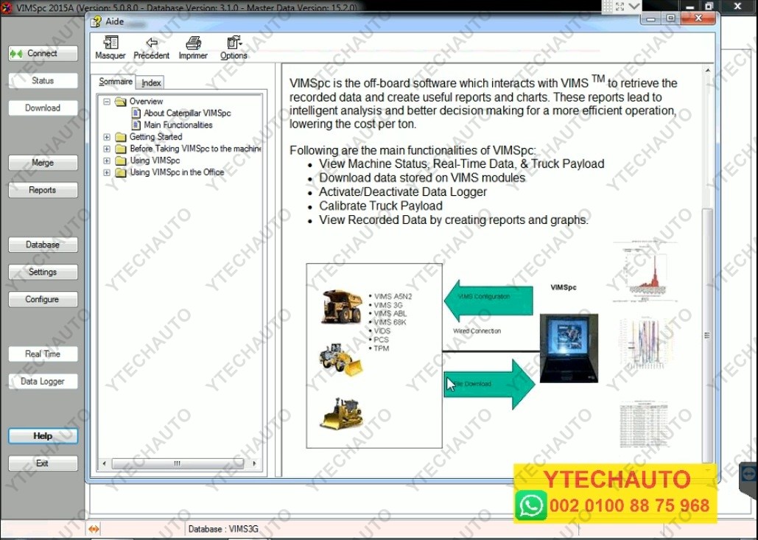Collapse the Overview tree node
Screen dimensions: 758x540
[x=107, y=101]
